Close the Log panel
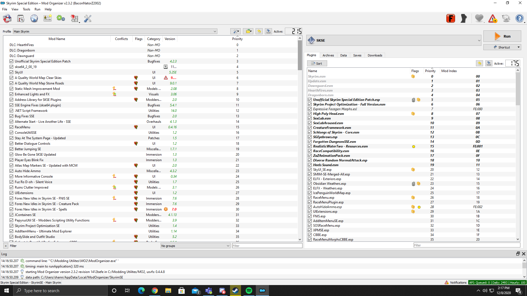This screenshot has height=296, width=527. click(x=524, y=254)
